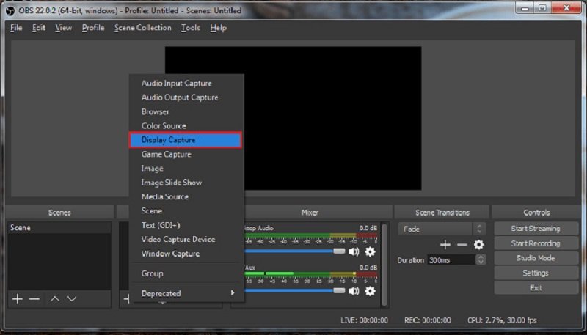Adjust the Desktop Audio volume slider
This screenshot has height=335, width=587.
click(x=338, y=251)
